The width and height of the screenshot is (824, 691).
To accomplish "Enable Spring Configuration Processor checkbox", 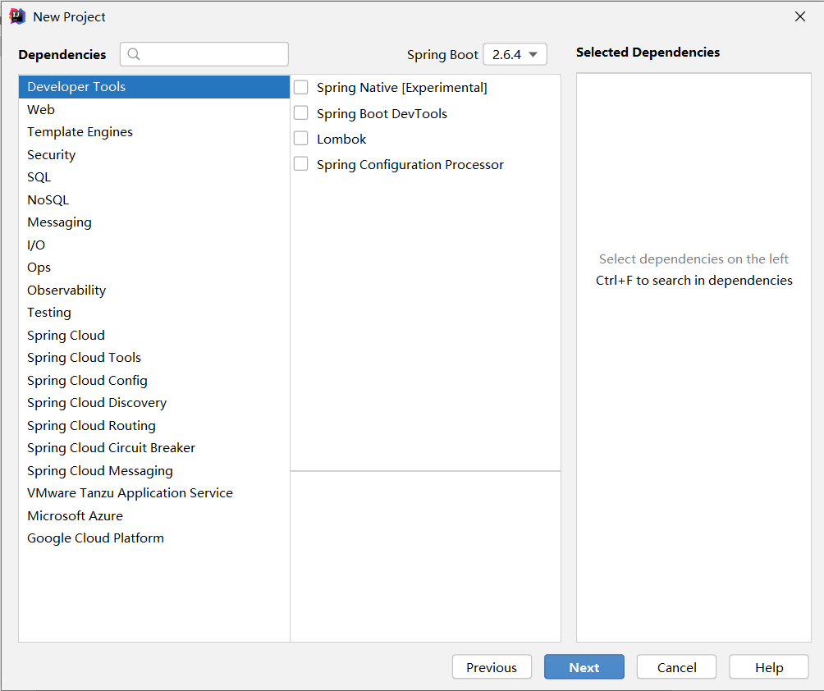I will click(301, 164).
